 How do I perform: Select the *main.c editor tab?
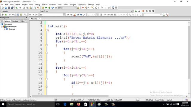pos(34,19)
